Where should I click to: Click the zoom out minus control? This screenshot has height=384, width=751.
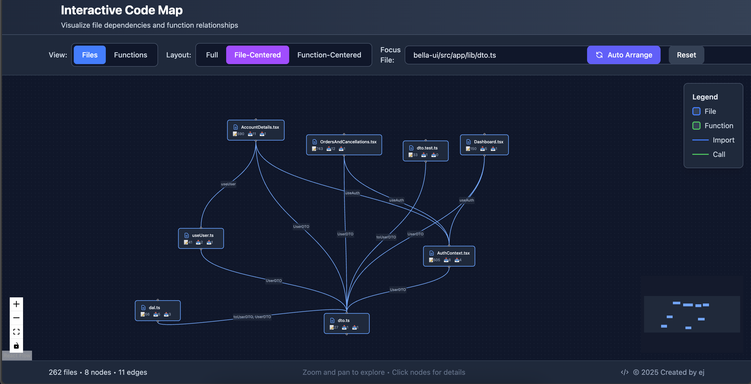pyautogui.click(x=16, y=317)
